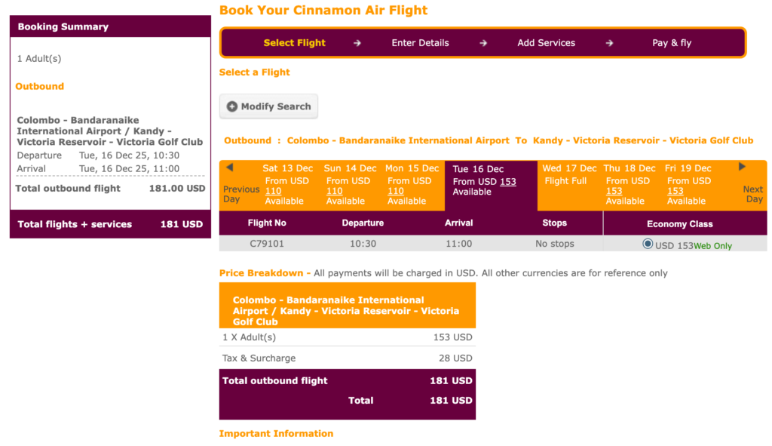Jump to the Pay & fly step
This screenshot has width=772, height=446.
[671, 43]
